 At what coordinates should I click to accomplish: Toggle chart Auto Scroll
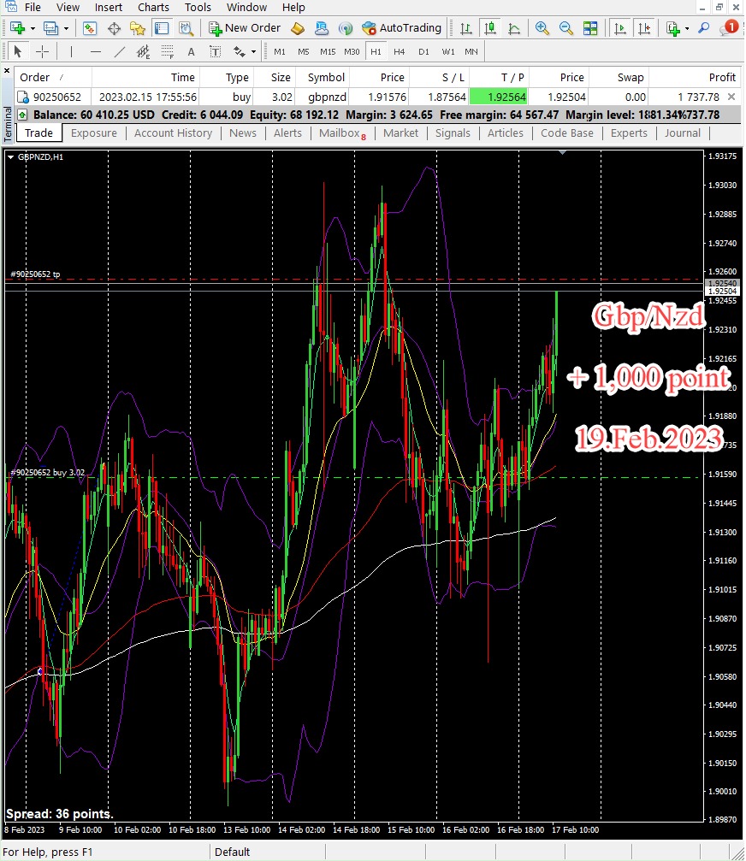(620, 28)
